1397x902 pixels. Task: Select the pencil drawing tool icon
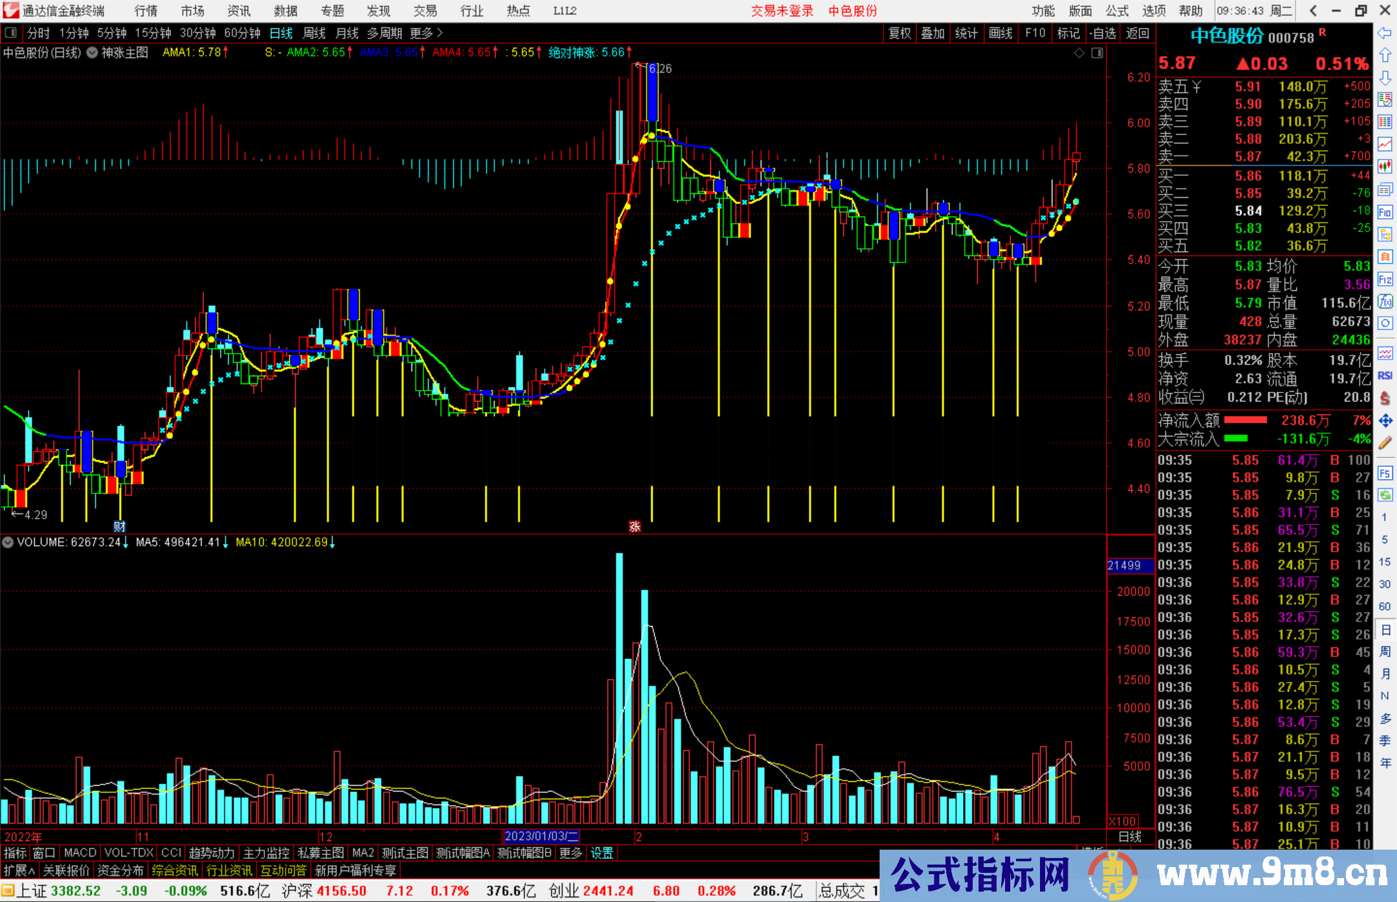click(1385, 443)
